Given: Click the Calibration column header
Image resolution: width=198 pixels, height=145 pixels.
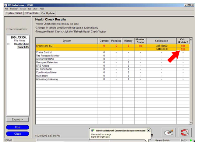Looking at the screenshot, I should pyautogui.click(x=162, y=41).
